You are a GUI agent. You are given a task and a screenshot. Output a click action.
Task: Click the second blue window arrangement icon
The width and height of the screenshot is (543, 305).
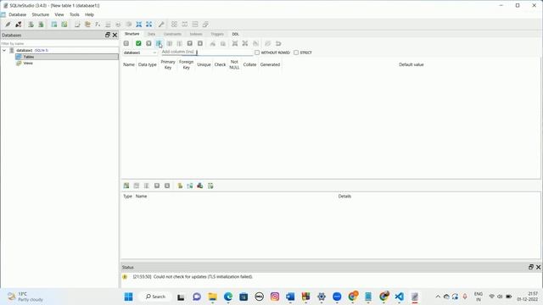149,25
